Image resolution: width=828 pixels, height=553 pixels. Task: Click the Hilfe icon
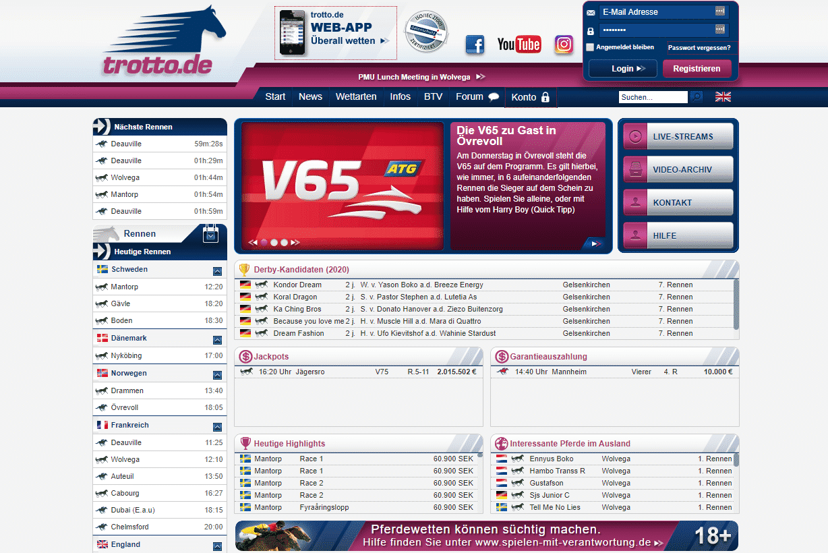(x=635, y=235)
